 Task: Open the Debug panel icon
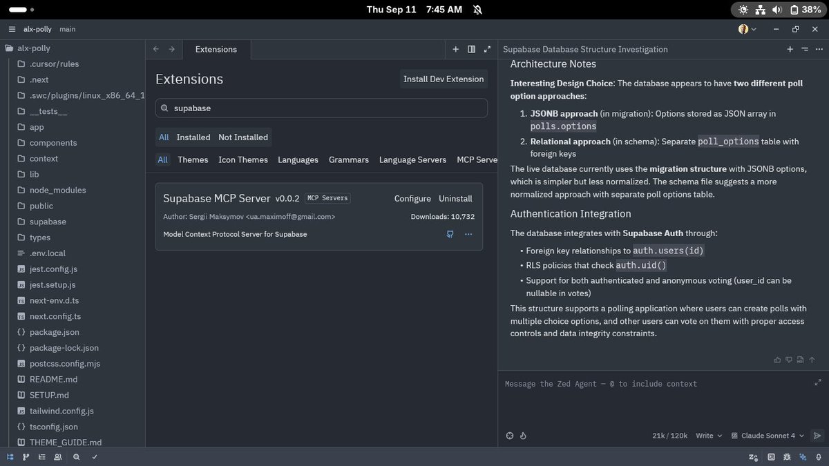tap(786, 457)
